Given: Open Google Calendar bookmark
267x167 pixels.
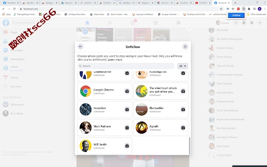Looking at the screenshot, I should click(169, 14).
